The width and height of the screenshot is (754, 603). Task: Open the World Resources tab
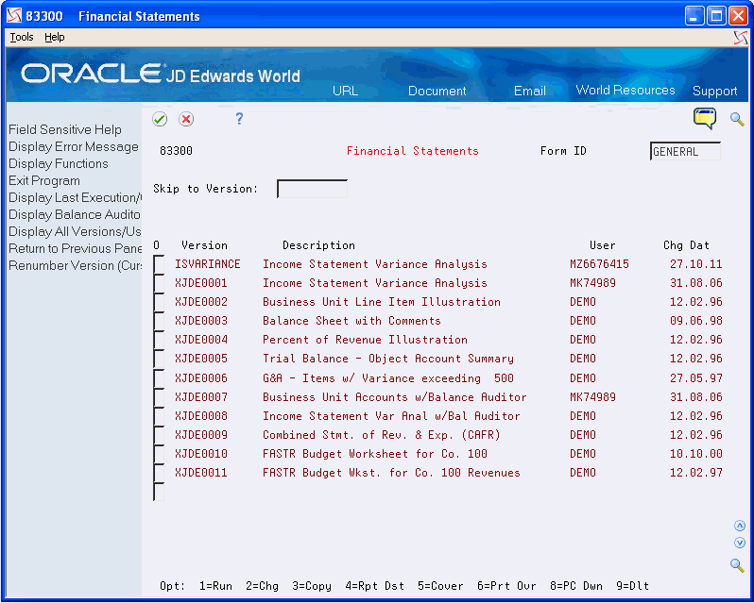[x=625, y=91]
